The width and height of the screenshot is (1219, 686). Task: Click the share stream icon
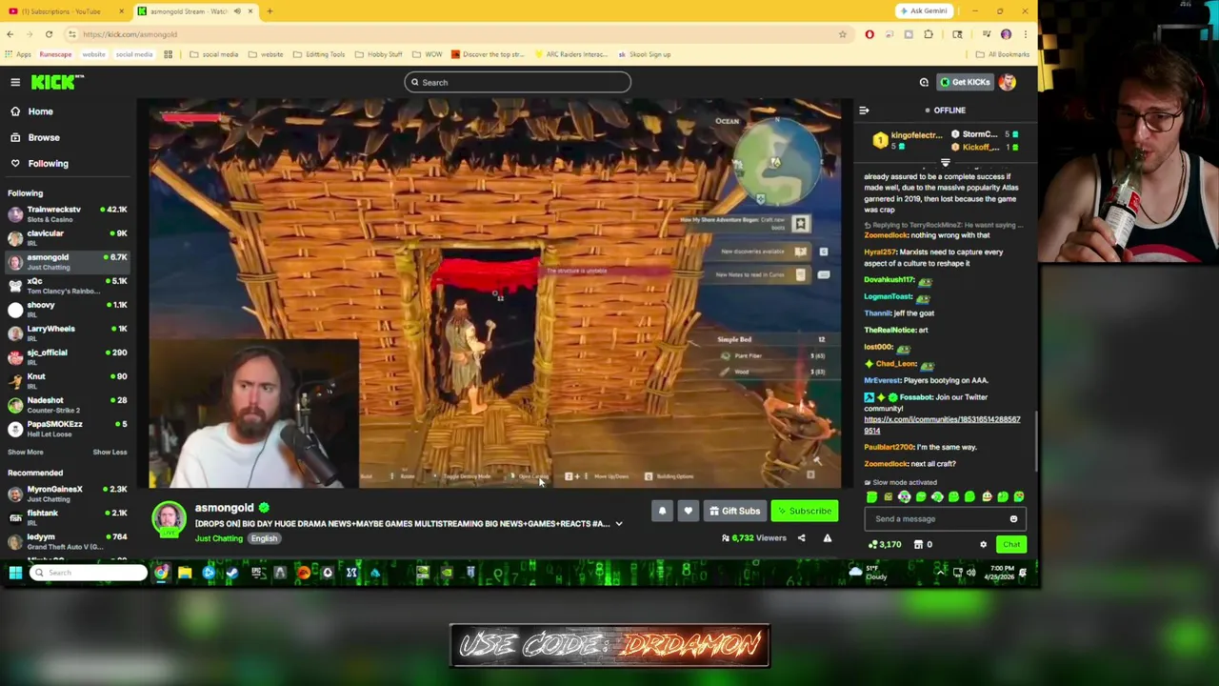tap(801, 538)
